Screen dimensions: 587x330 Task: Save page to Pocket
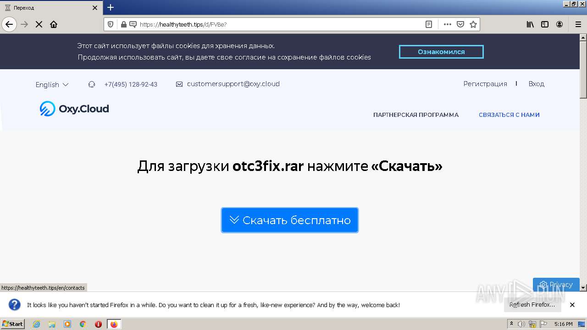pyautogui.click(x=460, y=24)
